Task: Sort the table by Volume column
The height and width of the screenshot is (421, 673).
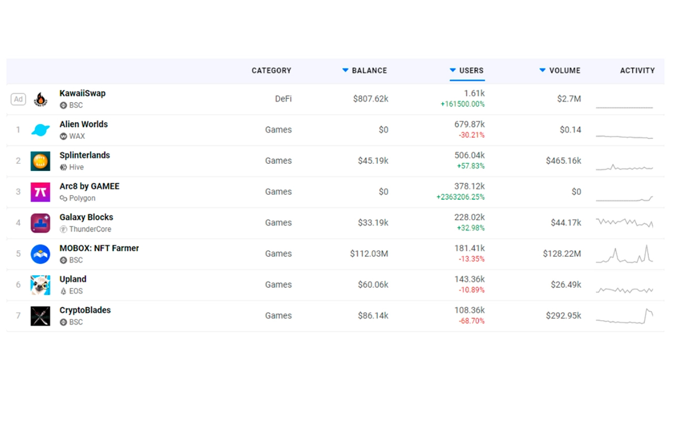Action: 564,71
